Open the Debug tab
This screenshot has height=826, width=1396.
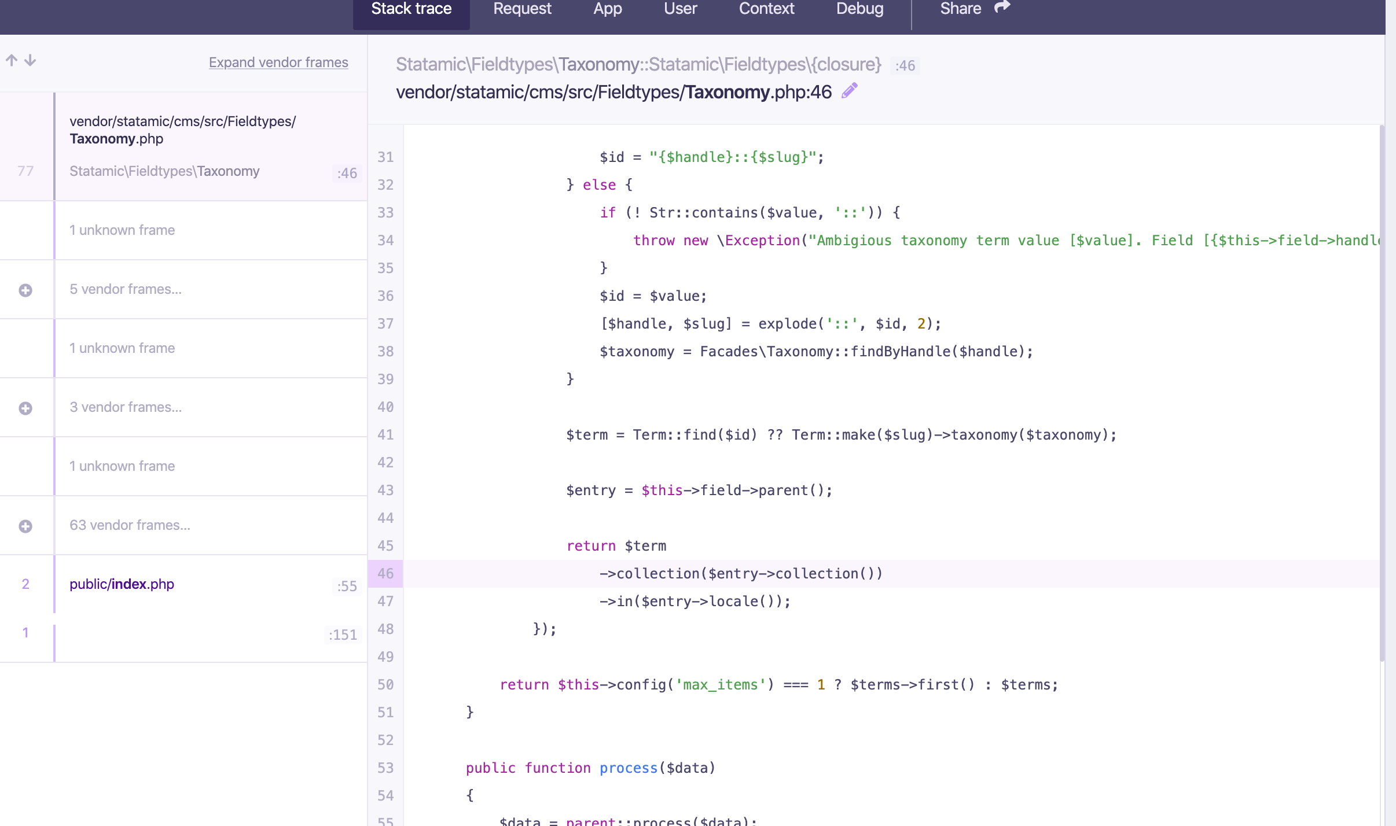tap(859, 9)
